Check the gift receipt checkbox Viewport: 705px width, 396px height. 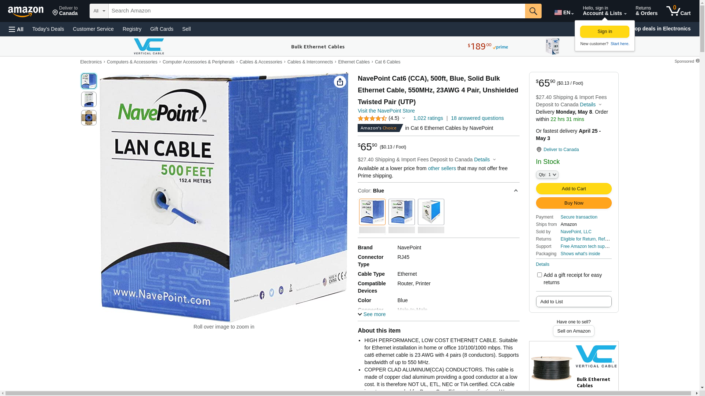pyautogui.click(x=539, y=275)
